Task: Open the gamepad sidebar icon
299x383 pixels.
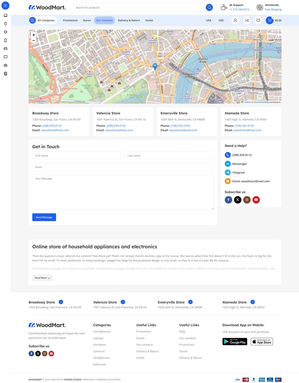Action: coord(5,49)
